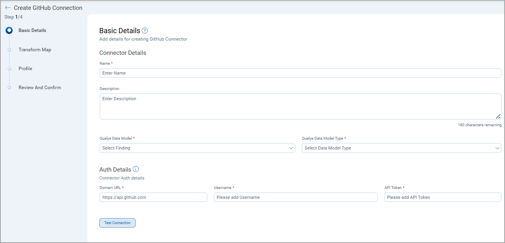Select the Domain URL input field
The image size is (505, 243).
[x=153, y=197]
